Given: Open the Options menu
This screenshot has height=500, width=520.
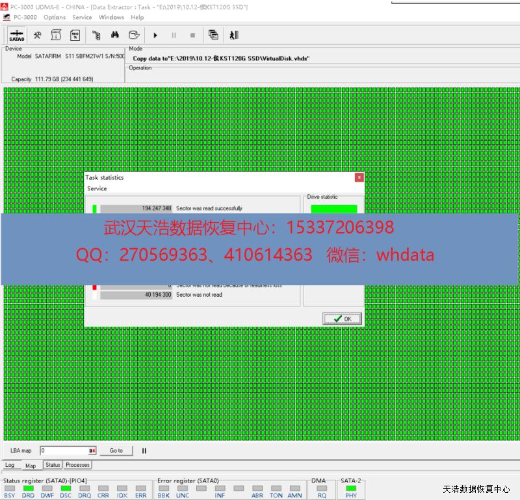Looking at the screenshot, I should tap(55, 18).
